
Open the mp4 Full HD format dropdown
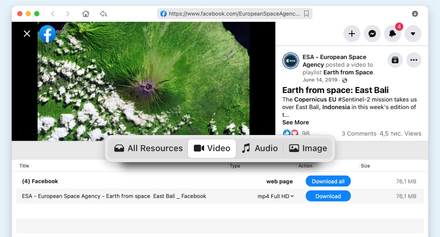(276, 196)
